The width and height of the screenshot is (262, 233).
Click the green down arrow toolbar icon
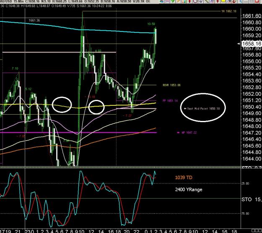click(x=173, y=1)
